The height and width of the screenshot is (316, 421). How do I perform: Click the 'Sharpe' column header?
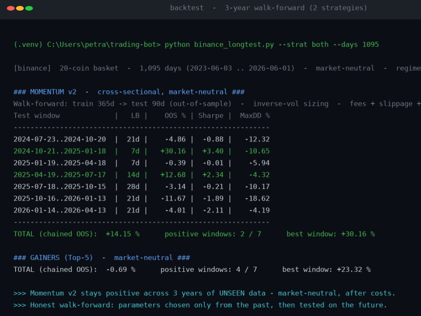pos(211,115)
